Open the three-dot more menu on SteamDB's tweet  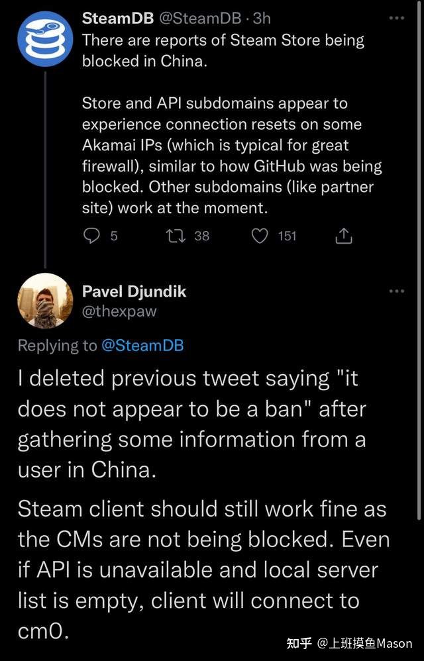point(396,18)
